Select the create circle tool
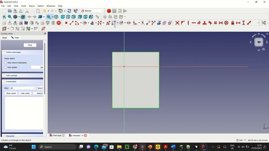This screenshot has height=151, width=269. (x=84, y=23)
